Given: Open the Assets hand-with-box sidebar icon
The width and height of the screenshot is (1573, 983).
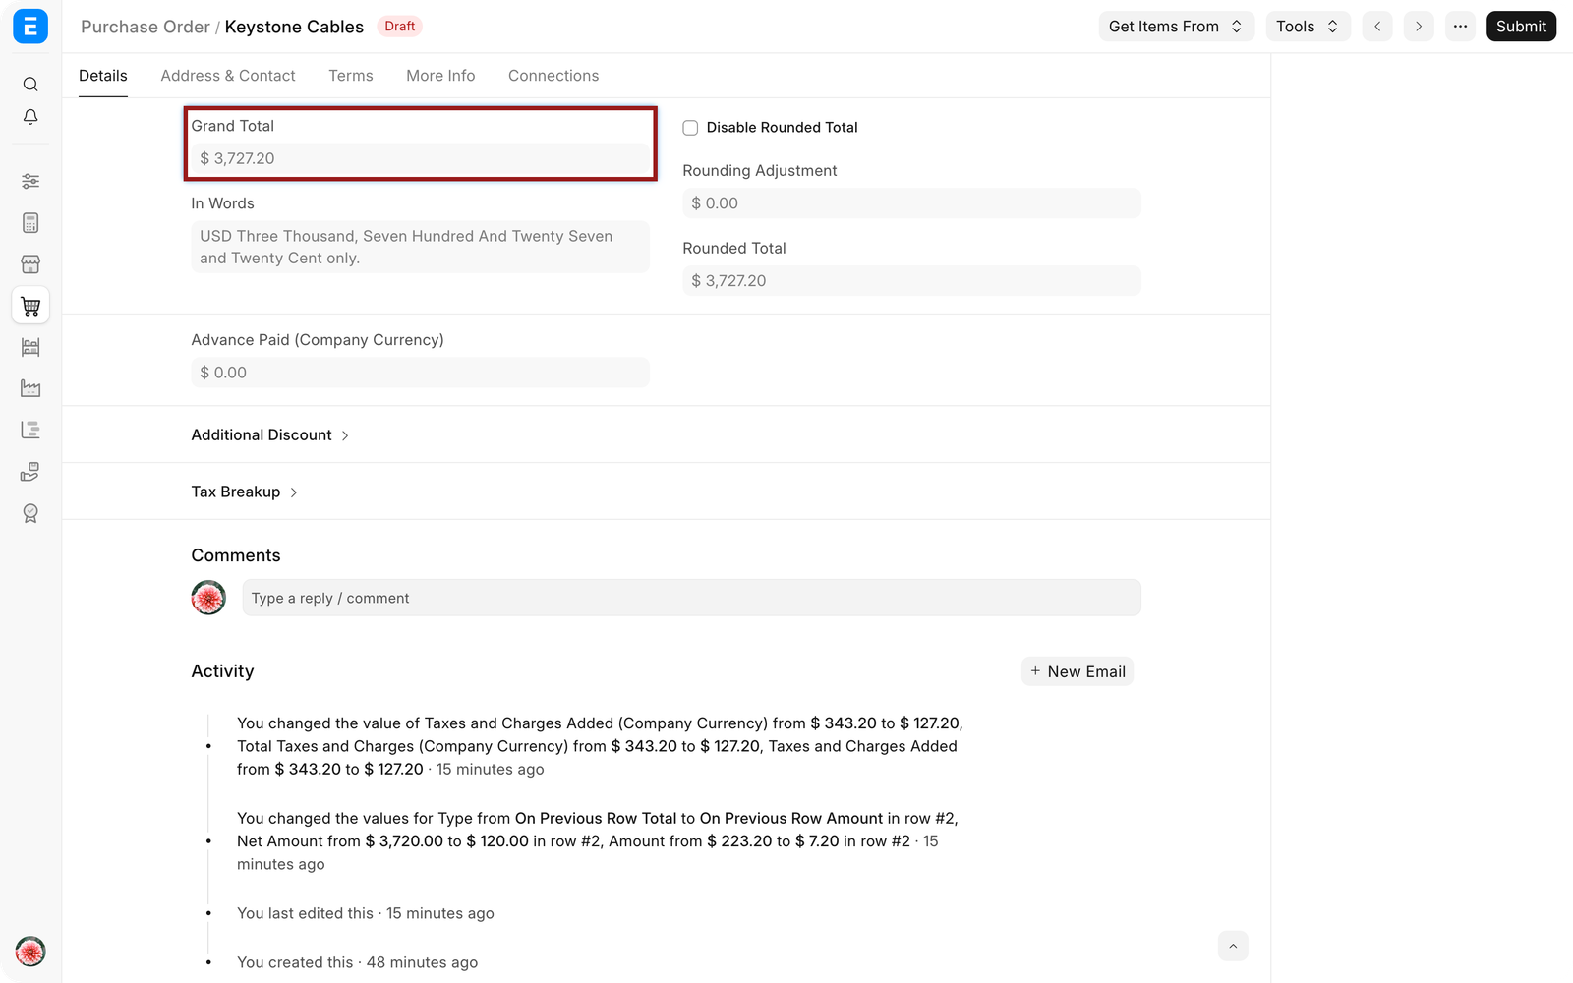Looking at the screenshot, I should coord(30,472).
